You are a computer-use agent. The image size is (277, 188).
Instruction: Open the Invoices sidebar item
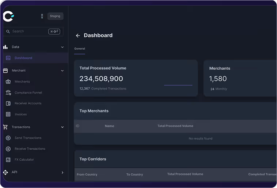21,114
